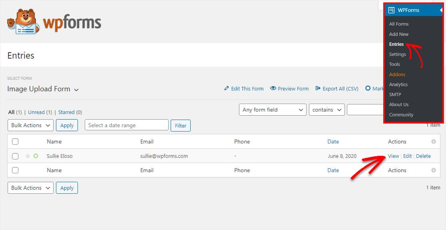
Task: Click Preview Form link
Action: pyautogui.click(x=293, y=89)
